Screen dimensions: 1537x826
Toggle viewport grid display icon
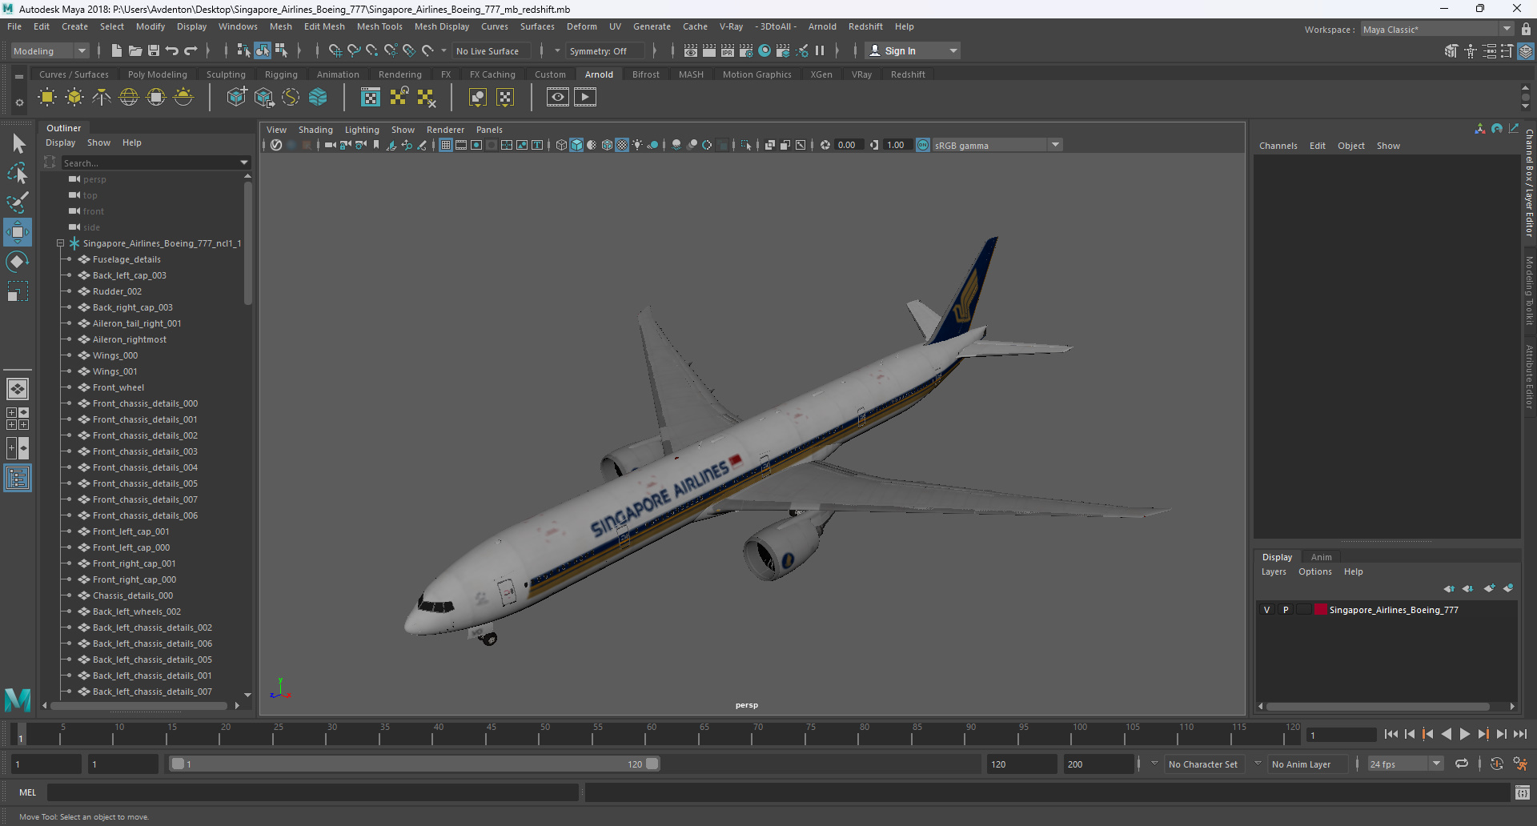tap(446, 145)
